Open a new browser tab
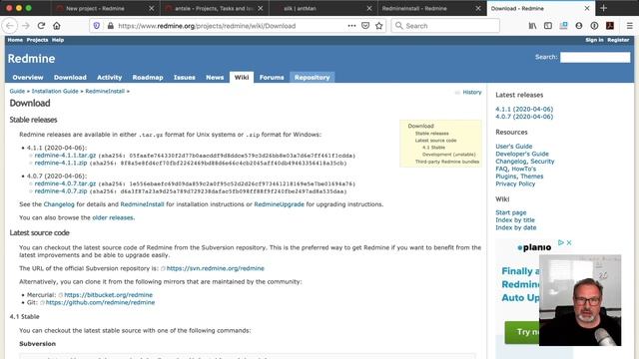This screenshot has height=359, width=639. pos(603,8)
